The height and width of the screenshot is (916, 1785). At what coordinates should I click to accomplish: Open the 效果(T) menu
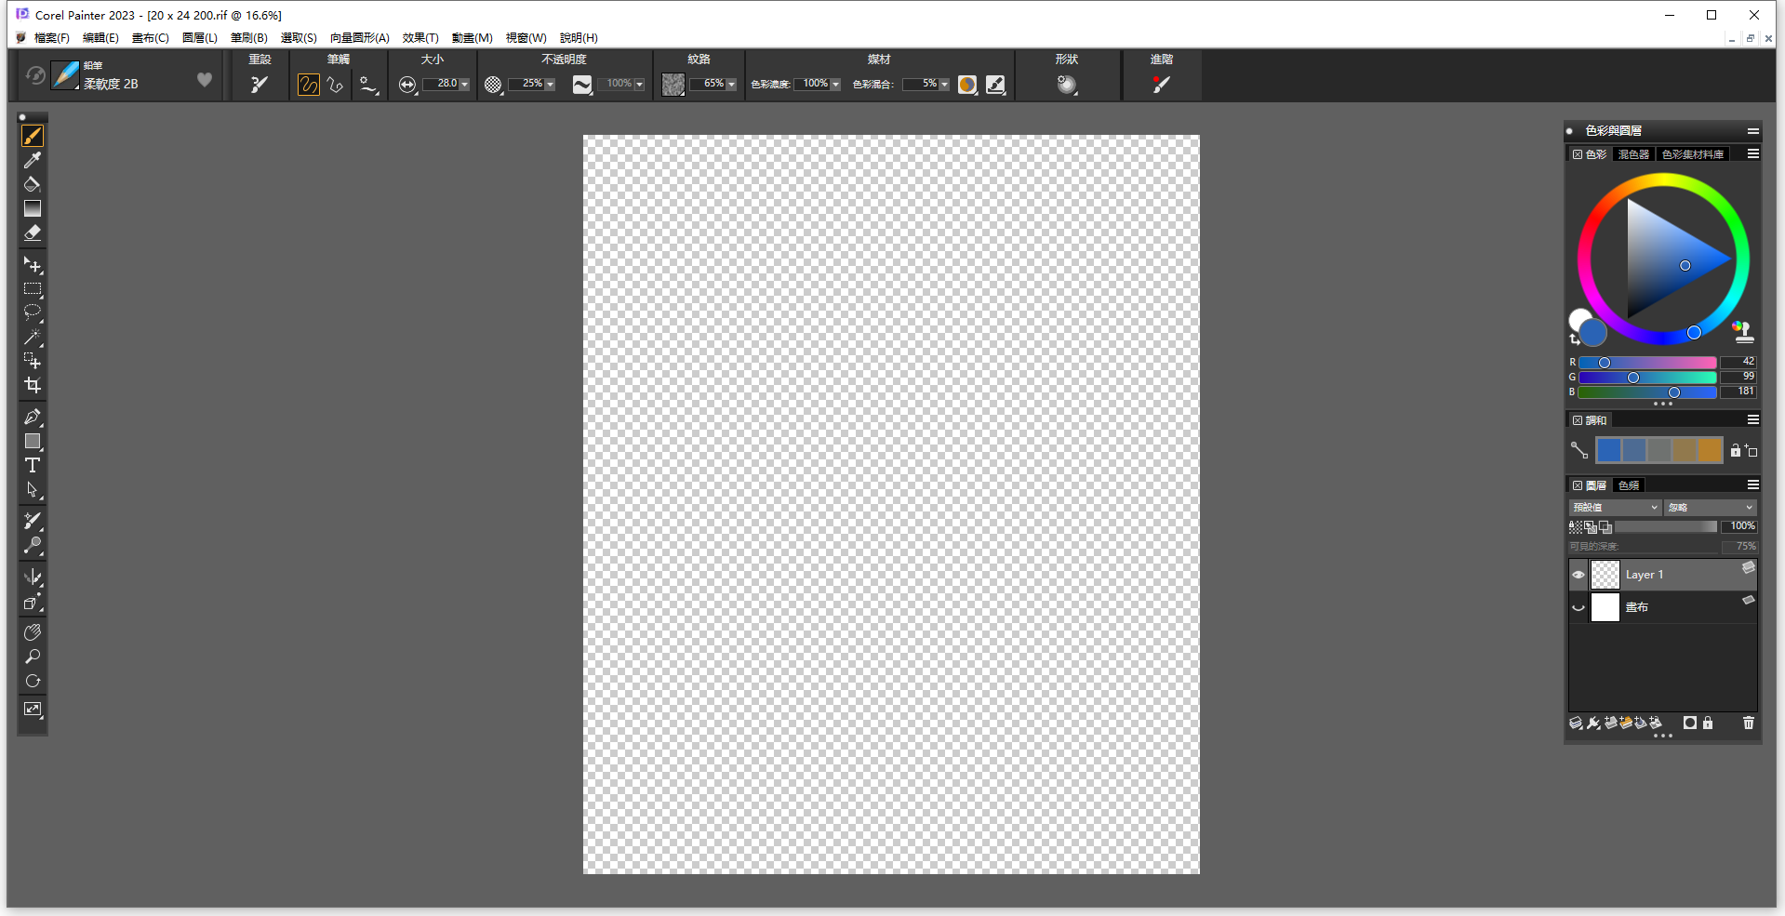tap(420, 38)
